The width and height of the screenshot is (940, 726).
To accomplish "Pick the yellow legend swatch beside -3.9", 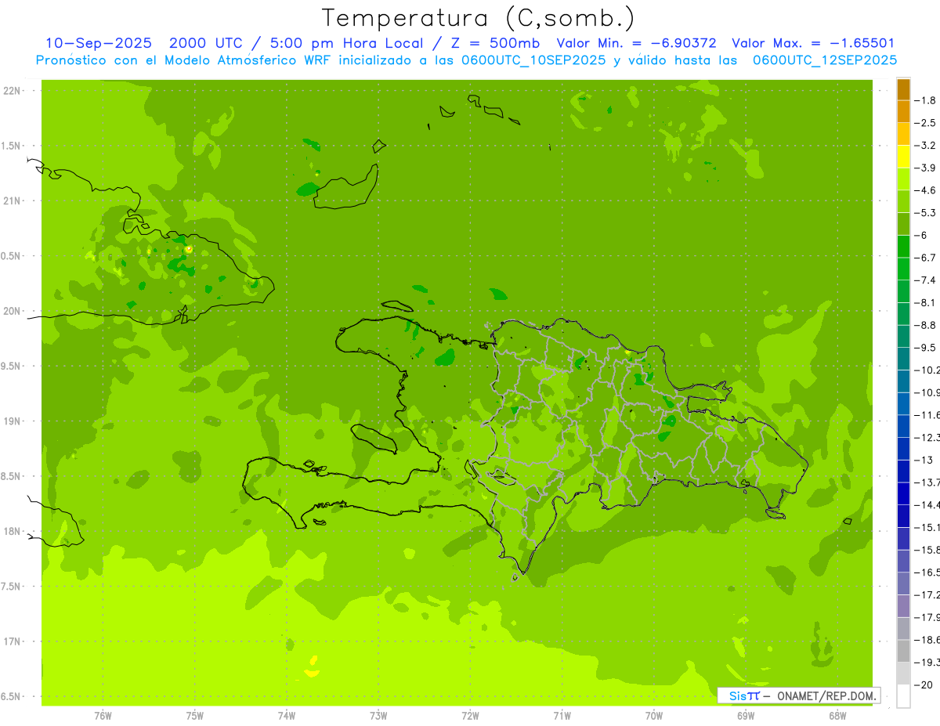I will [x=903, y=157].
